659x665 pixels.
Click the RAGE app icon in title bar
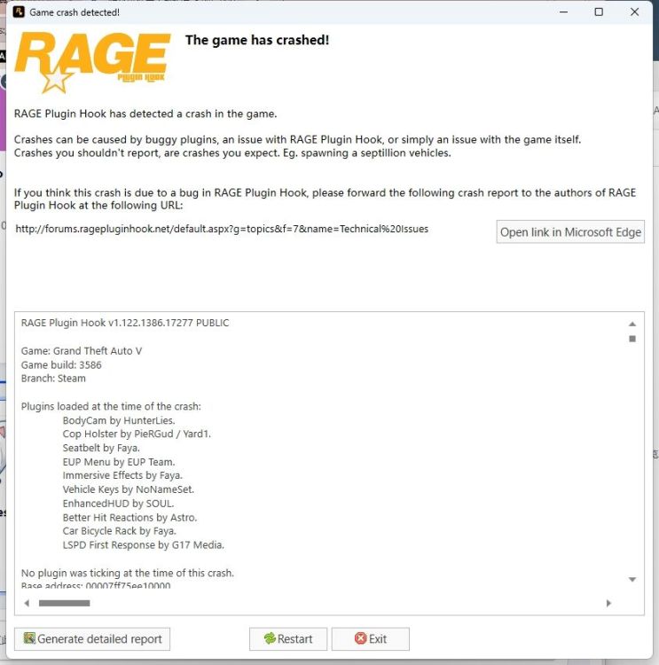18,12
